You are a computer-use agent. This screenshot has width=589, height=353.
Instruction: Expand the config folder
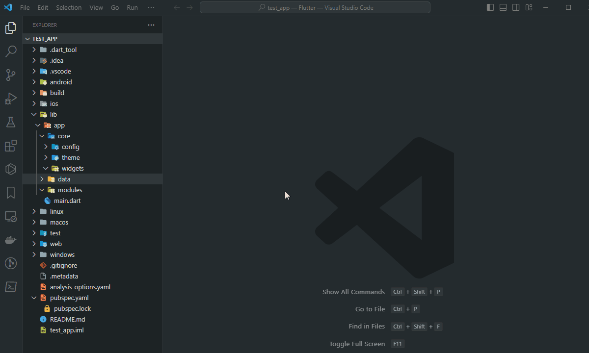click(46, 147)
